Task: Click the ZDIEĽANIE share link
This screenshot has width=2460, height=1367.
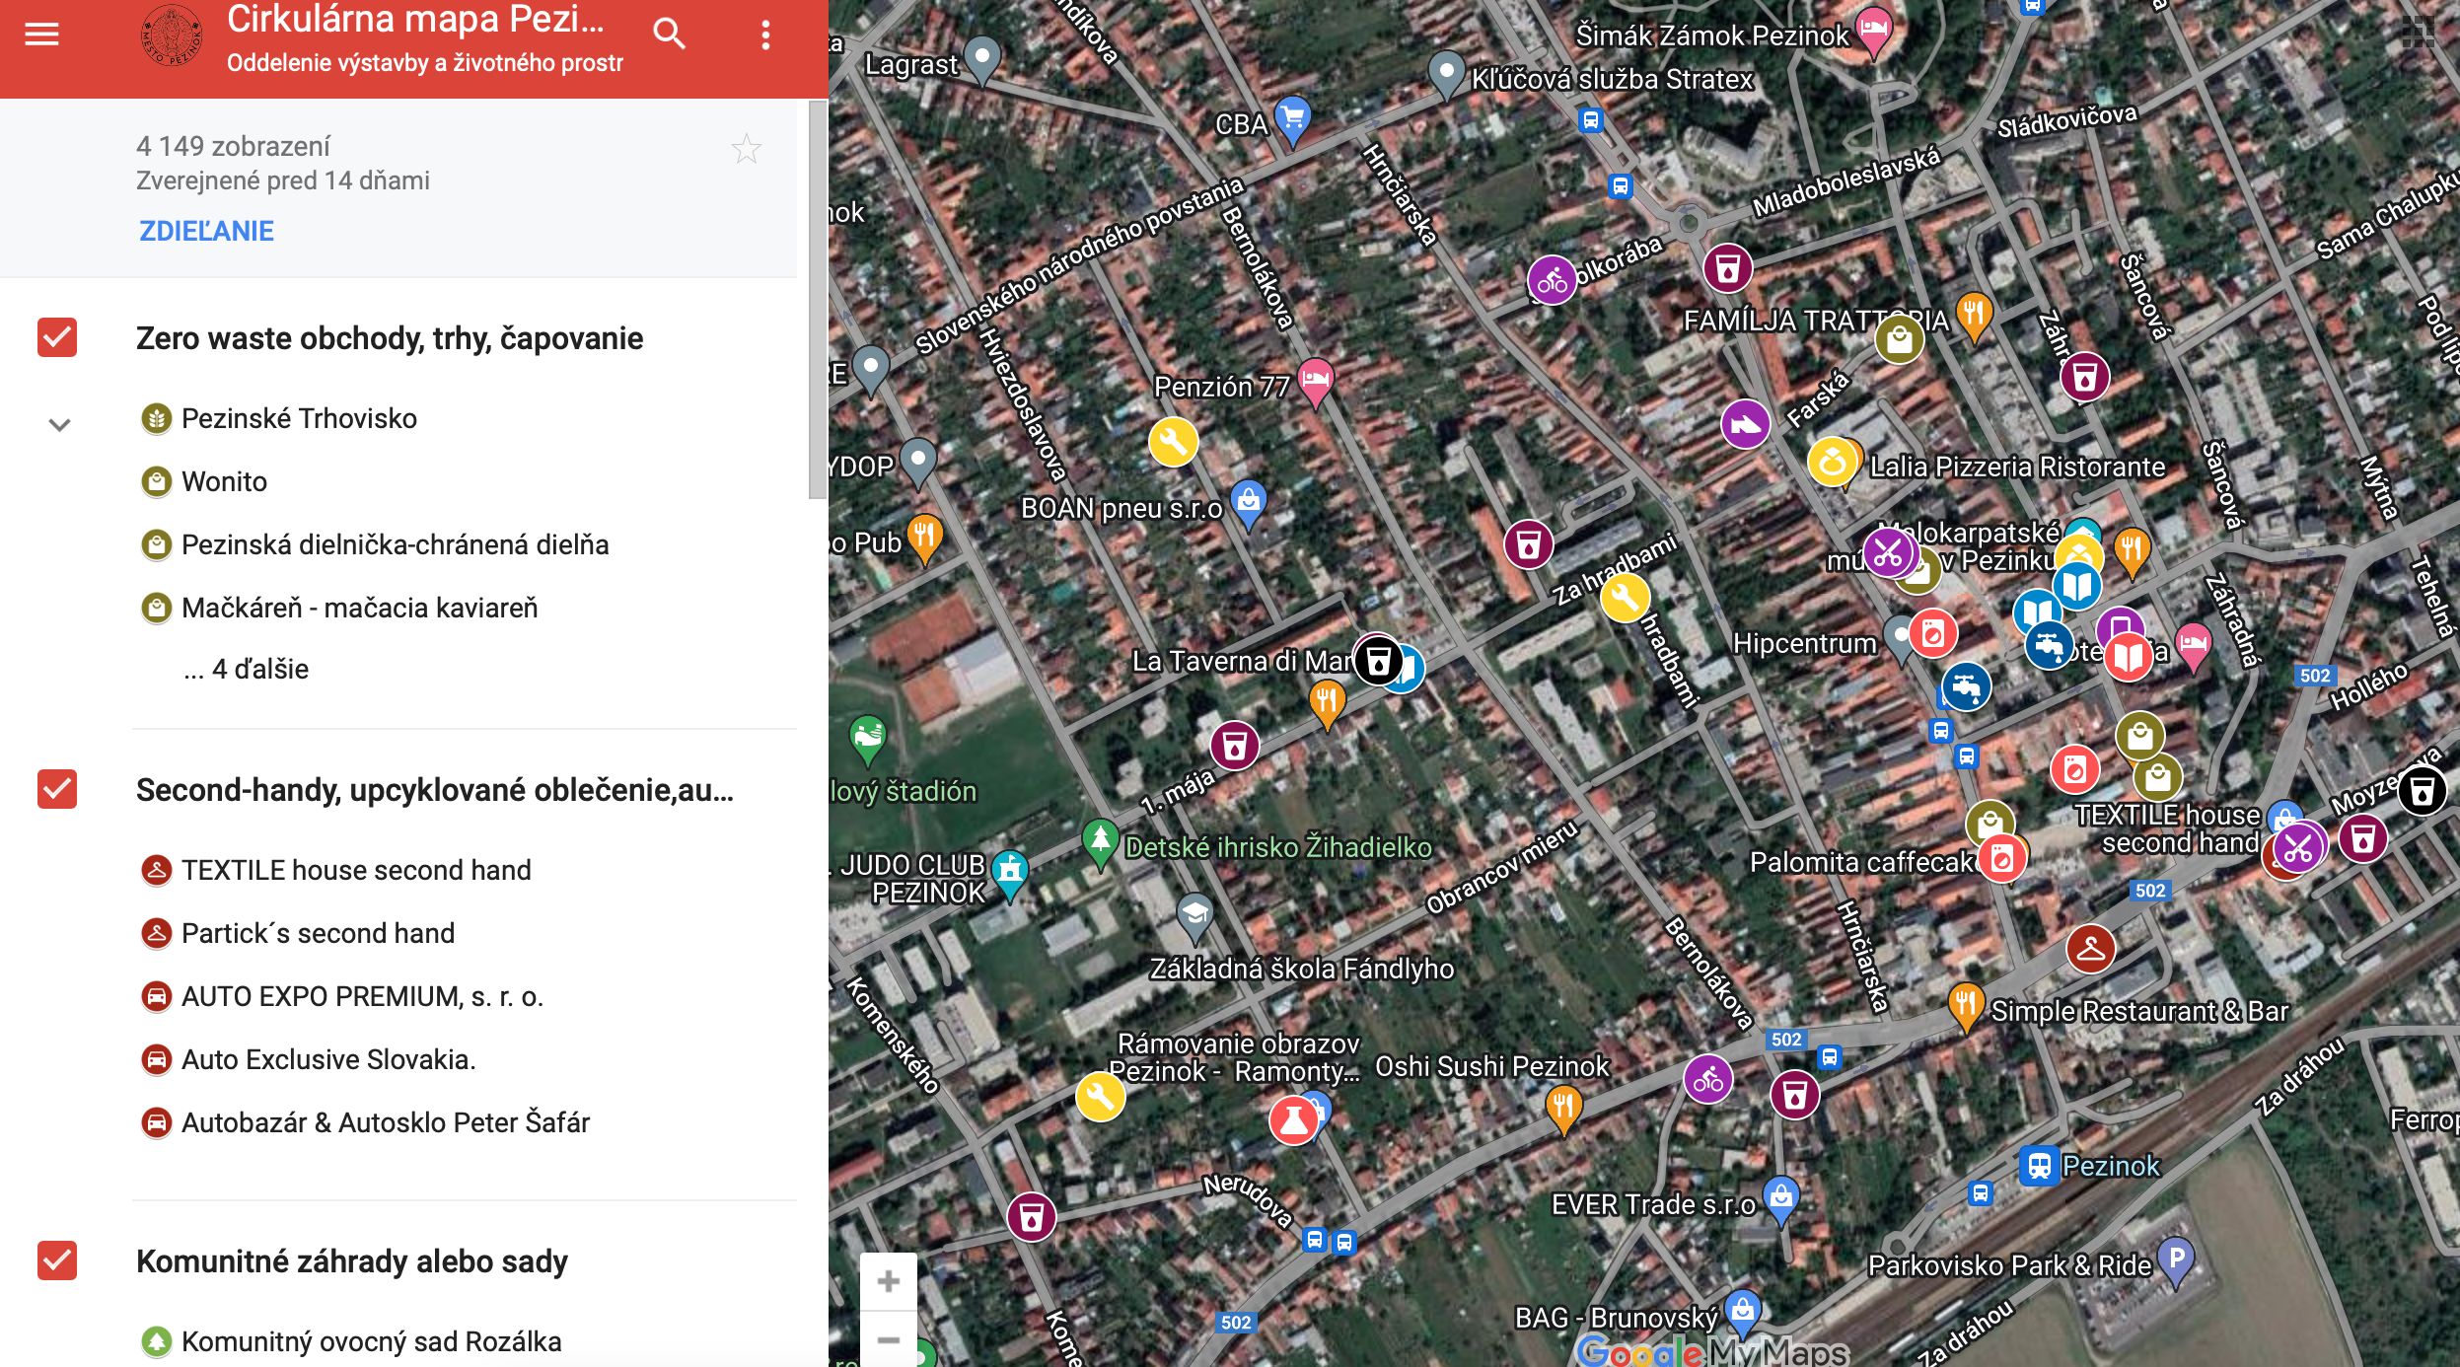Action: [x=206, y=231]
